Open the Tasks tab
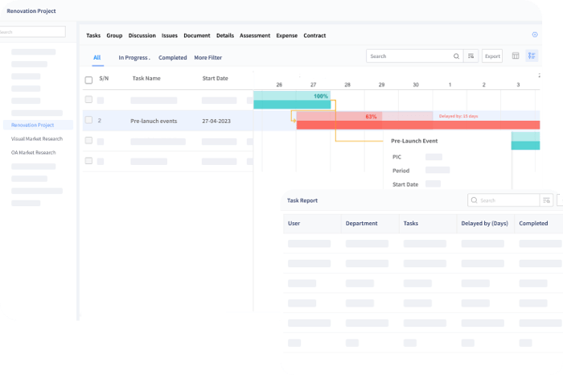 pos(93,35)
